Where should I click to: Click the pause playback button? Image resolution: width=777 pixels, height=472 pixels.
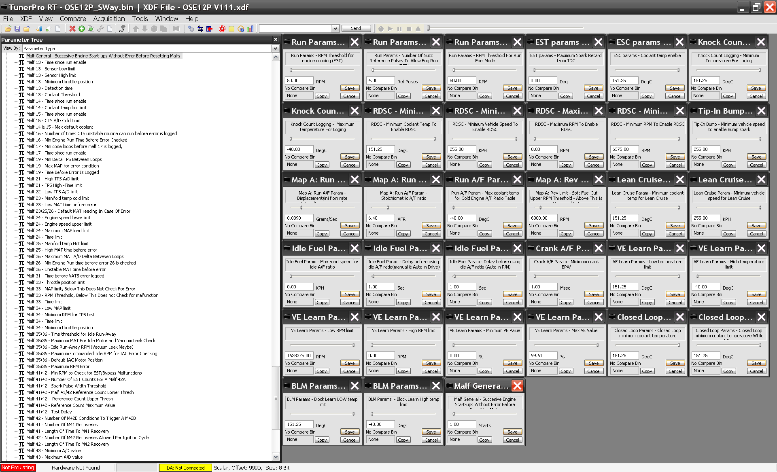[399, 29]
